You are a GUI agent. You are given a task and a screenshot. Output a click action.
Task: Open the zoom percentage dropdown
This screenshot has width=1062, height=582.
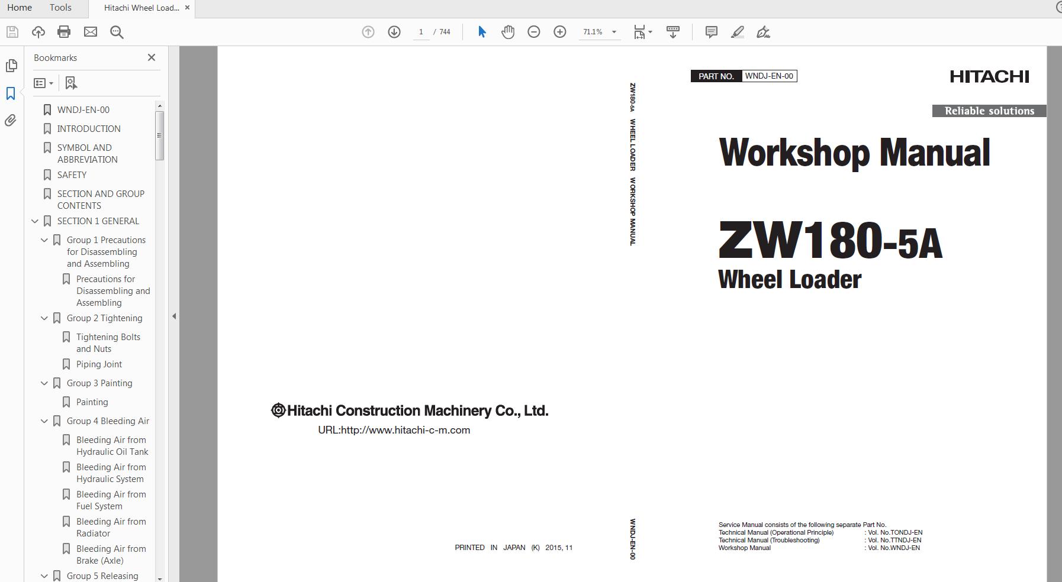(614, 32)
